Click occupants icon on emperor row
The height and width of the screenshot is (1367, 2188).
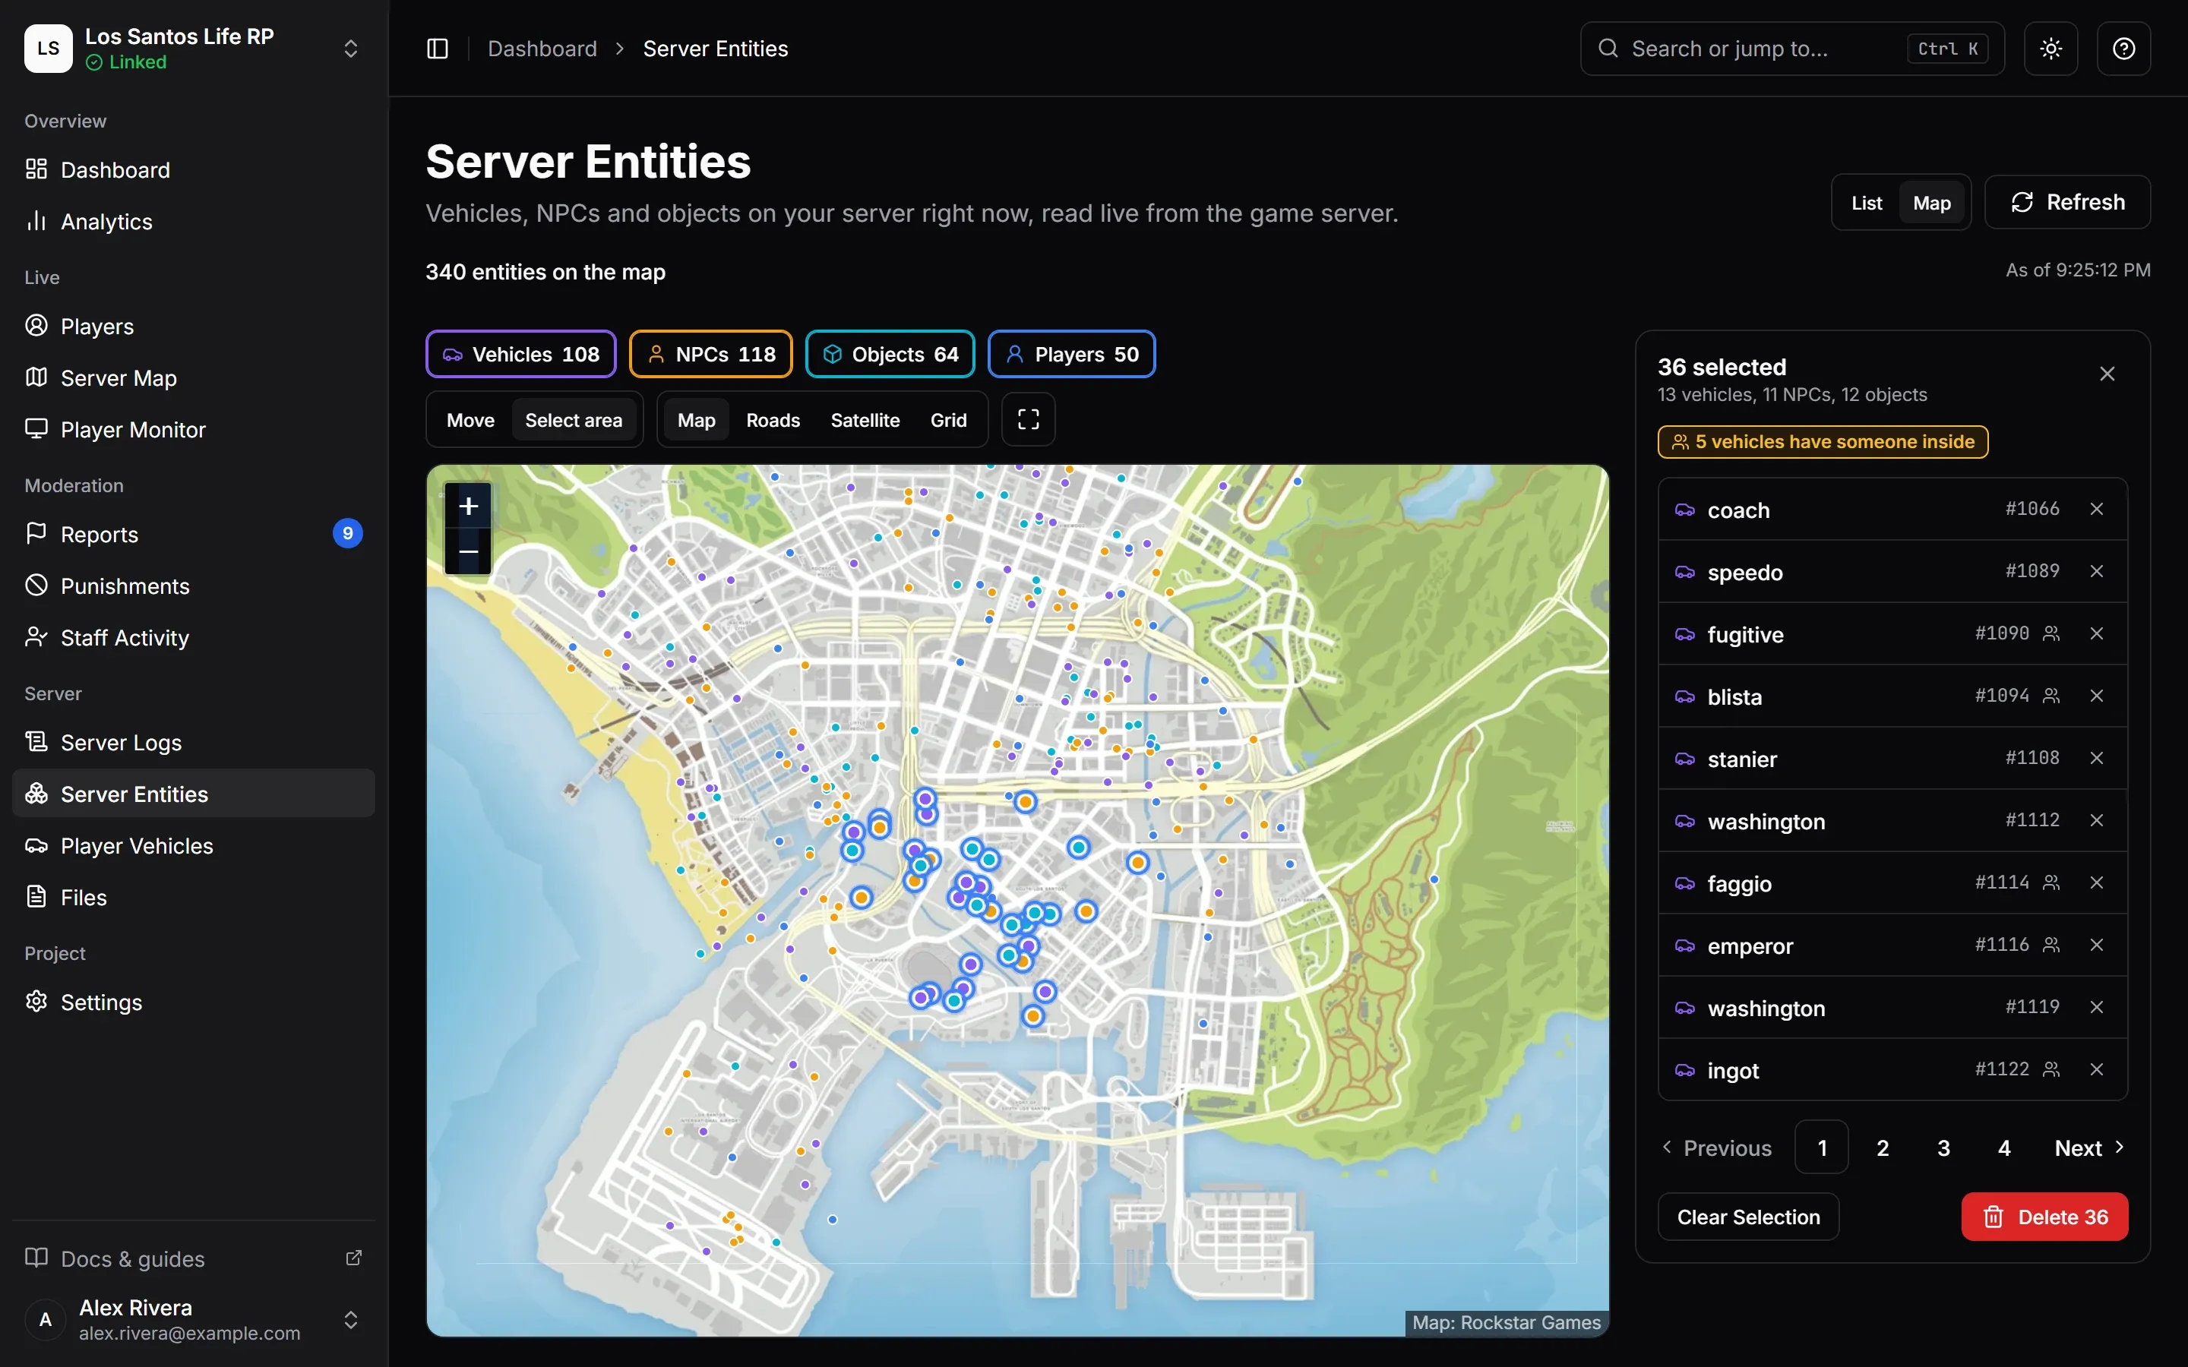[2051, 945]
